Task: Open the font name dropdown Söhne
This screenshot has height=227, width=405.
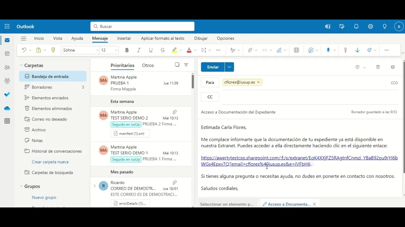Action: pos(81,50)
